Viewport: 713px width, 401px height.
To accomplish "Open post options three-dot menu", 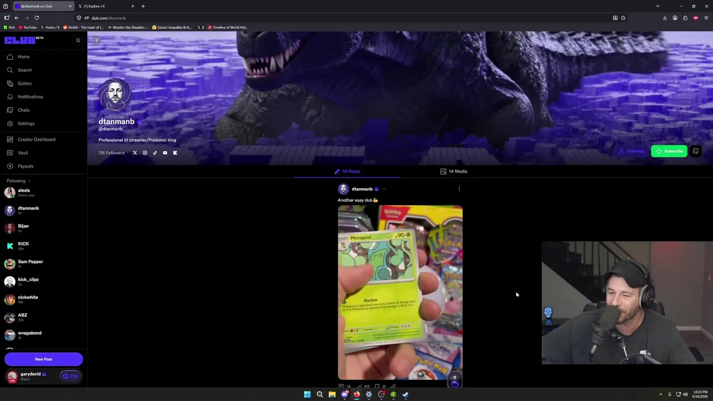I will click(x=459, y=189).
